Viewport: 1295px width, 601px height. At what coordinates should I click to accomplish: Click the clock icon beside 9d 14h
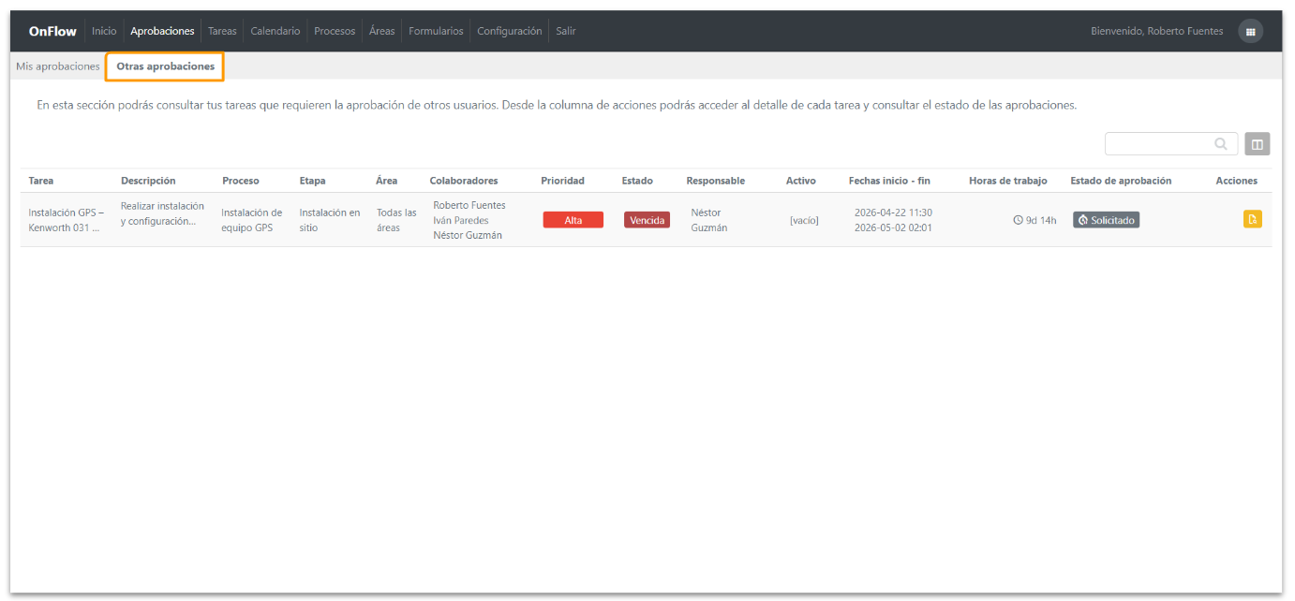pos(1018,220)
